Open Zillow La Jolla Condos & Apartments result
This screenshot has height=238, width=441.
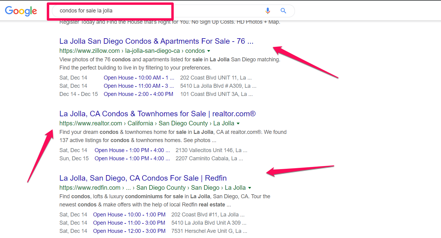(156, 41)
